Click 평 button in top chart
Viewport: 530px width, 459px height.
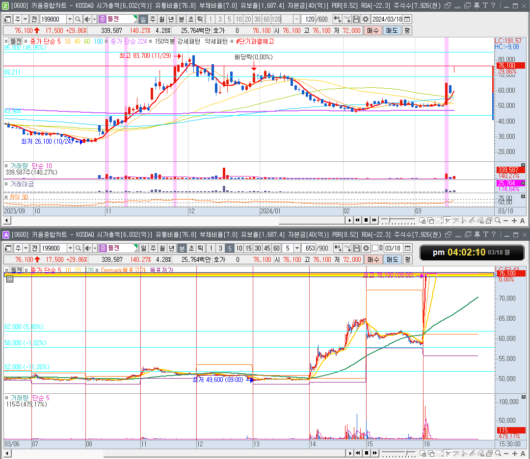(x=407, y=31)
